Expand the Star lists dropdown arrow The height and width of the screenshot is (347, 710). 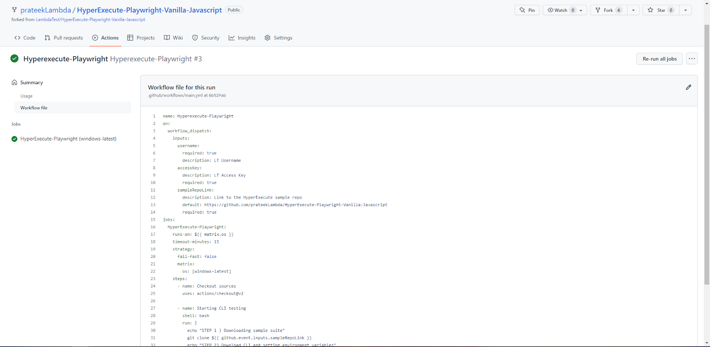tap(686, 10)
